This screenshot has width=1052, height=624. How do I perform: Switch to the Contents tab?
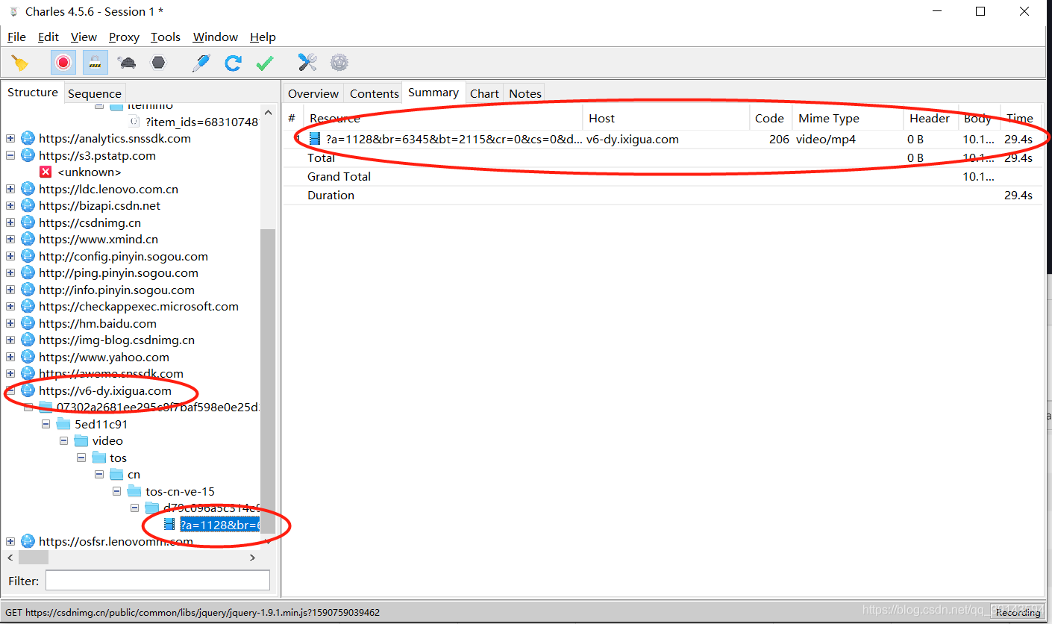click(375, 93)
